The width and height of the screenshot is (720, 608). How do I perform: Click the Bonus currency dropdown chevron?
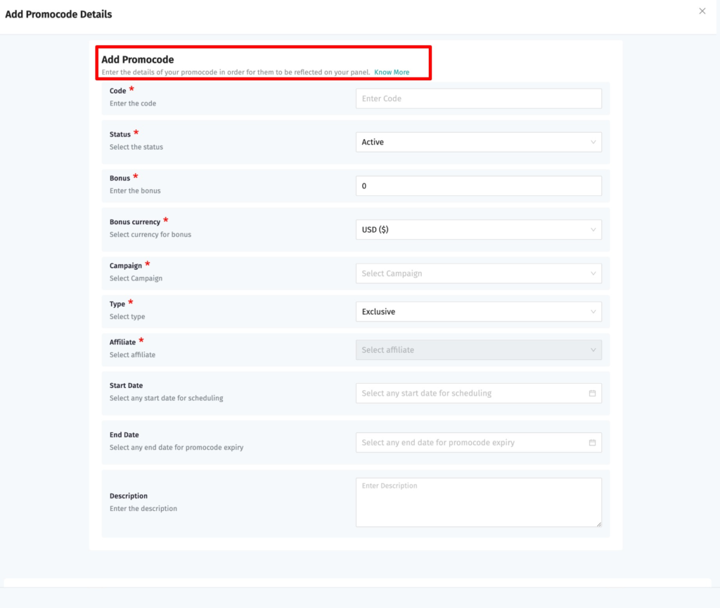tap(594, 229)
